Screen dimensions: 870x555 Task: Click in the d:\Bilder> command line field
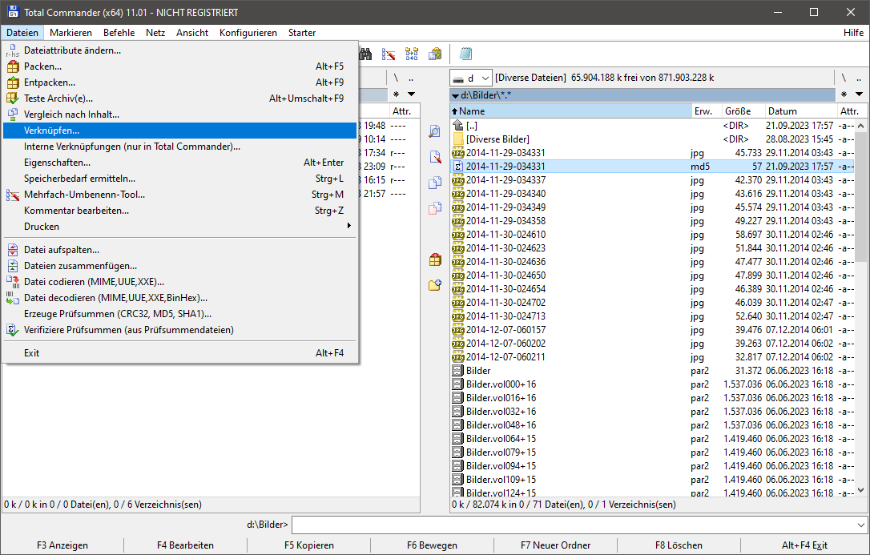click(574, 525)
